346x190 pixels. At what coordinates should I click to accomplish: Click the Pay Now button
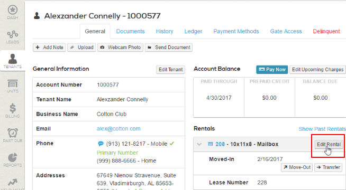[272, 70]
